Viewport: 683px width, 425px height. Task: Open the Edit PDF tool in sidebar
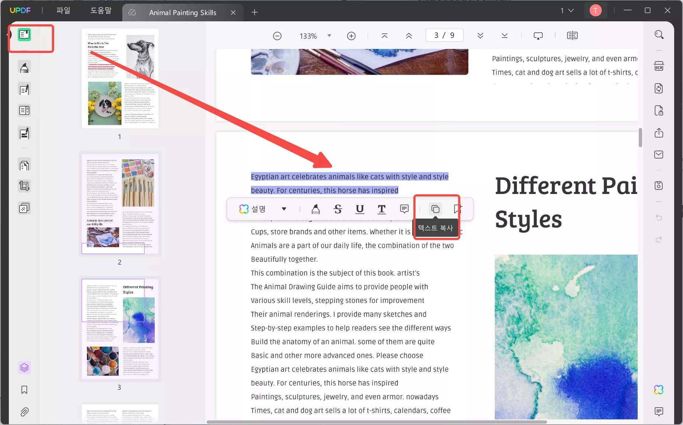(x=24, y=89)
